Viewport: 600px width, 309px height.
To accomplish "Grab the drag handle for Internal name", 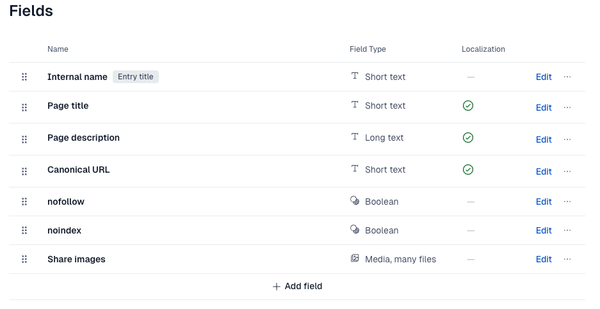I will (x=24, y=77).
